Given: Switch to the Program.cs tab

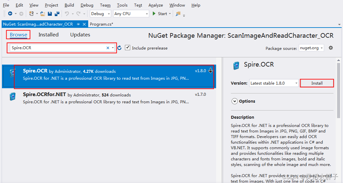Looking at the screenshot, I should tap(102, 24).
